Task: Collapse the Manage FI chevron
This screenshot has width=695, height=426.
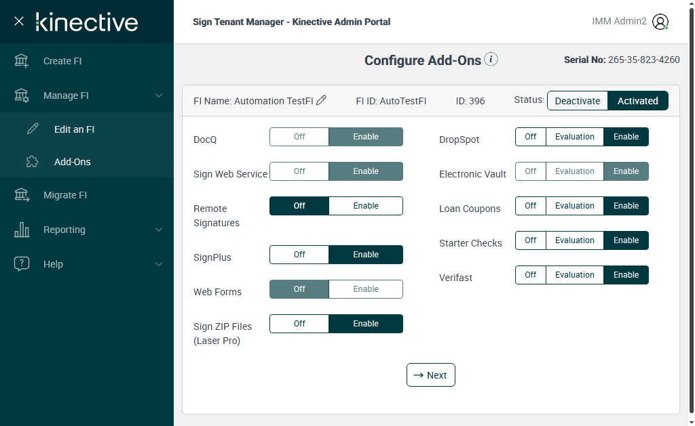Action: [159, 95]
